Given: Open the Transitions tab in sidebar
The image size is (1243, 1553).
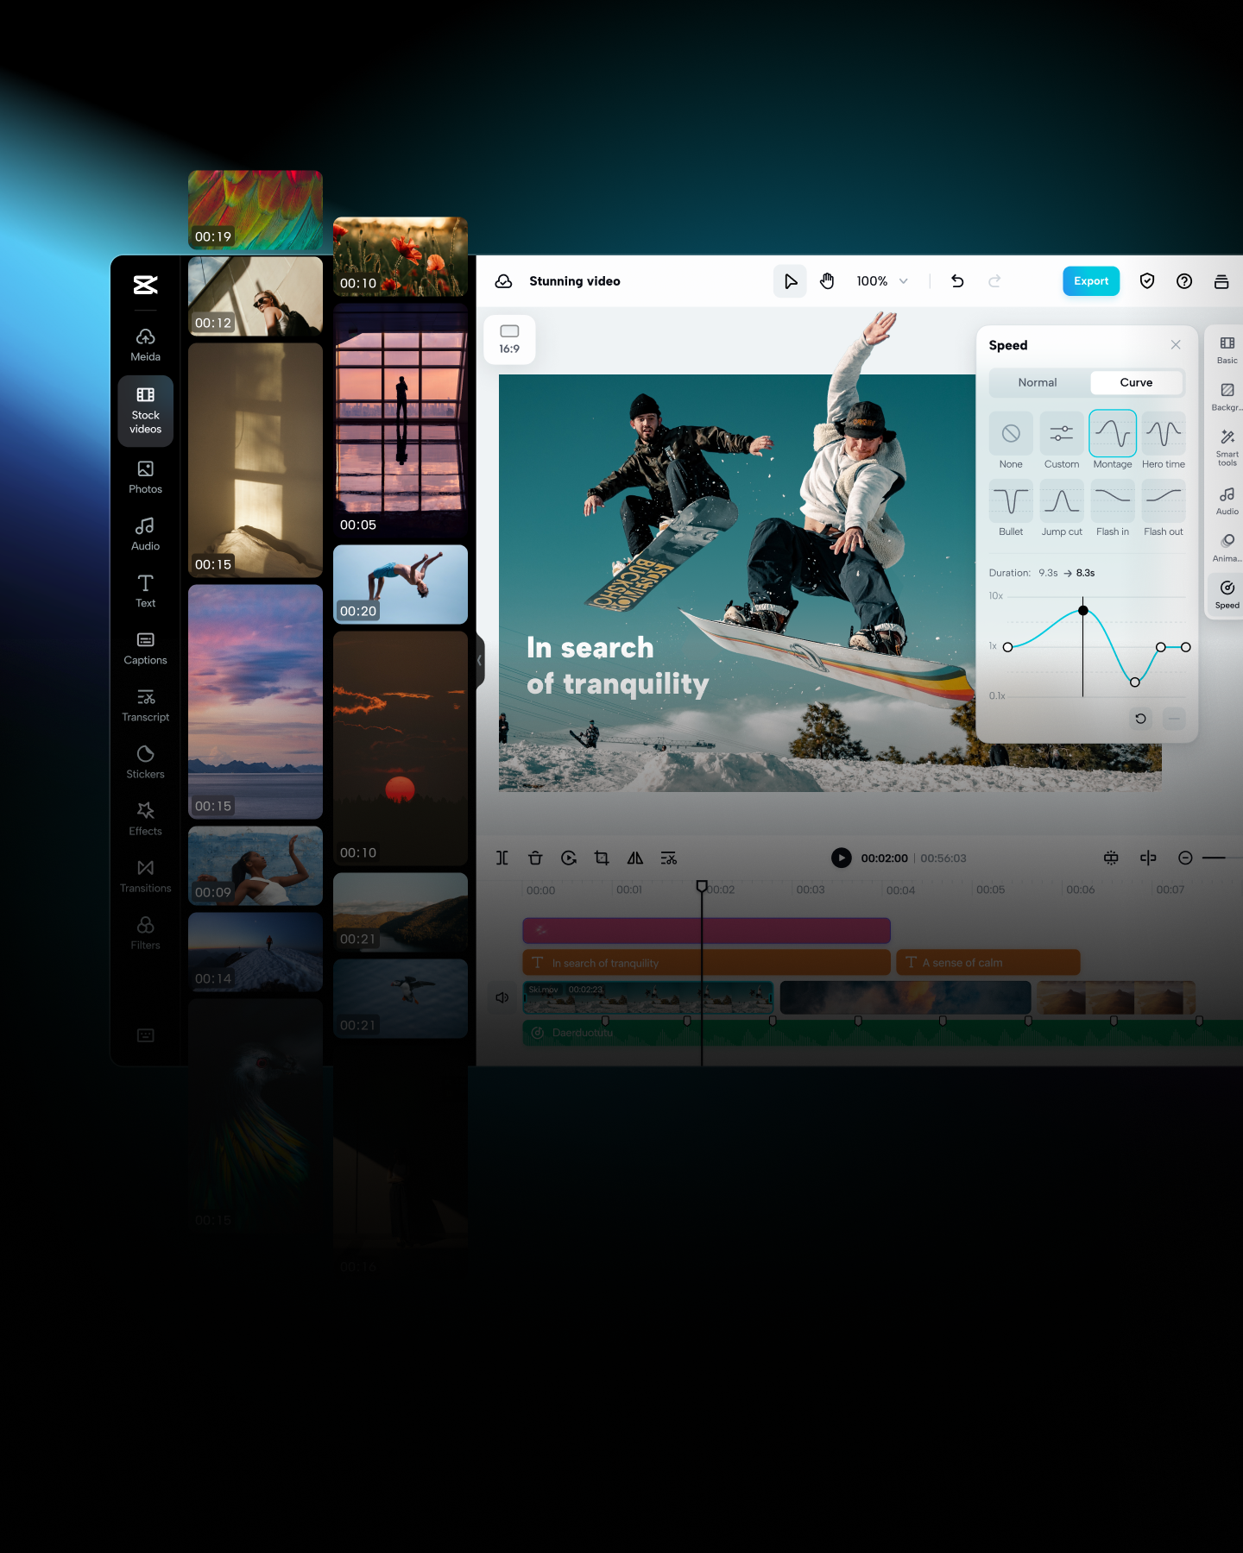Looking at the screenshot, I should click(x=145, y=875).
